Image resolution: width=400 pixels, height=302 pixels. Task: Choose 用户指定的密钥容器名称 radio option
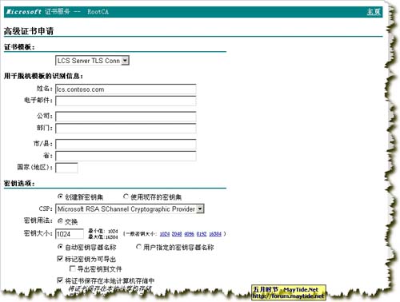pyautogui.click(x=138, y=247)
